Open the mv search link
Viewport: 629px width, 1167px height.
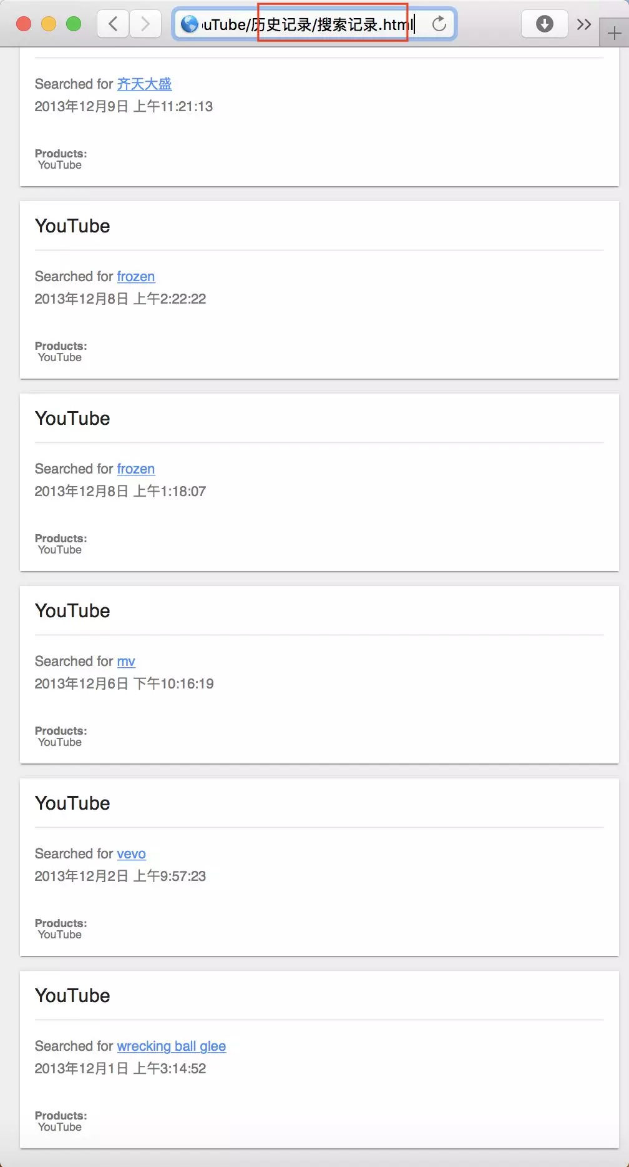pos(125,661)
